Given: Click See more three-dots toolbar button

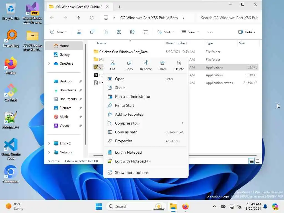Looking at the screenshot, I should 211,32.
